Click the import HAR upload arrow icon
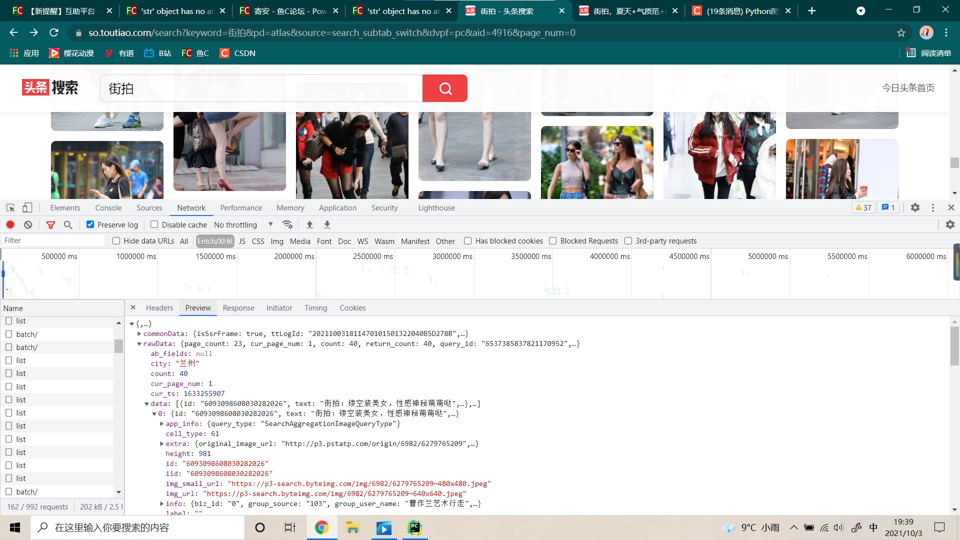 click(x=309, y=224)
